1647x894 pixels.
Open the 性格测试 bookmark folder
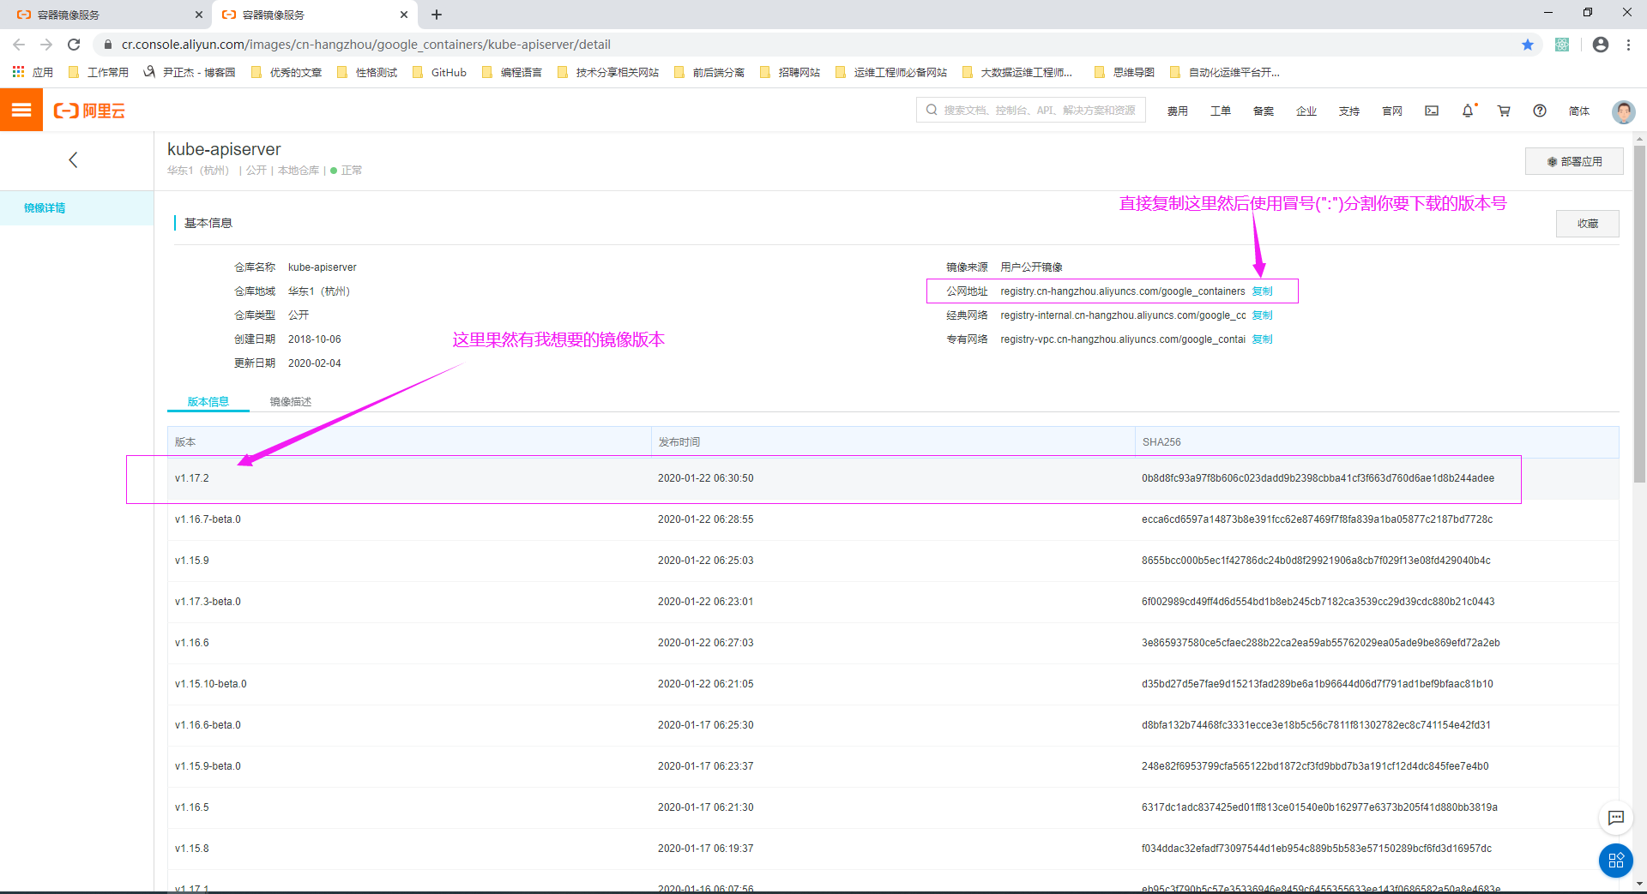[x=367, y=72]
